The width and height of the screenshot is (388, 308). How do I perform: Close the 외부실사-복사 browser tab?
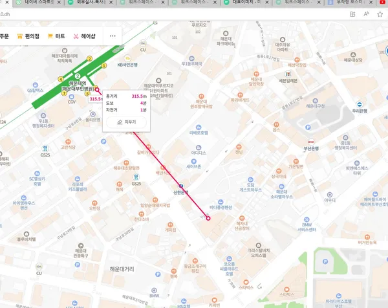(111, 2)
